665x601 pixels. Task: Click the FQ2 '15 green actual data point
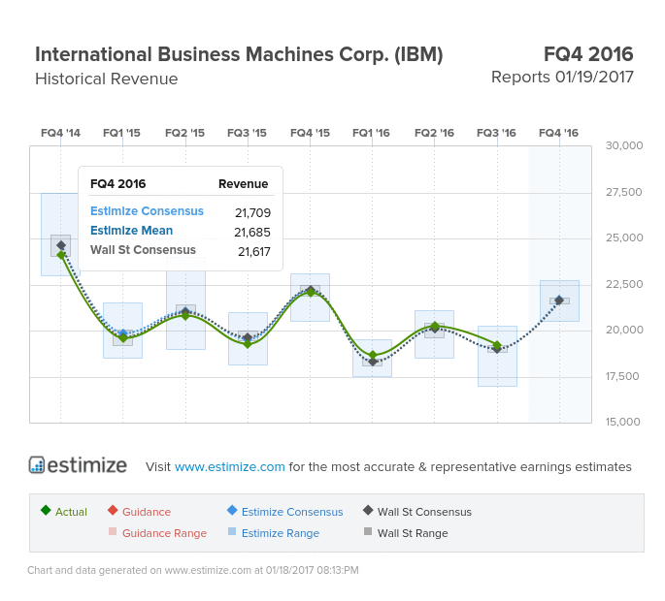[x=185, y=316]
